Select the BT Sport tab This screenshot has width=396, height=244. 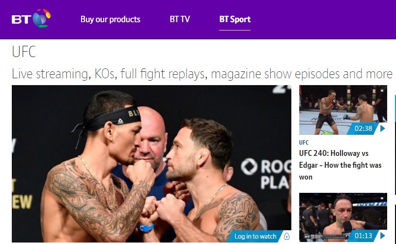(235, 19)
